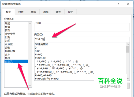134x97 pixels.
Task: Select the 0.00 format
Action: [80, 51]
